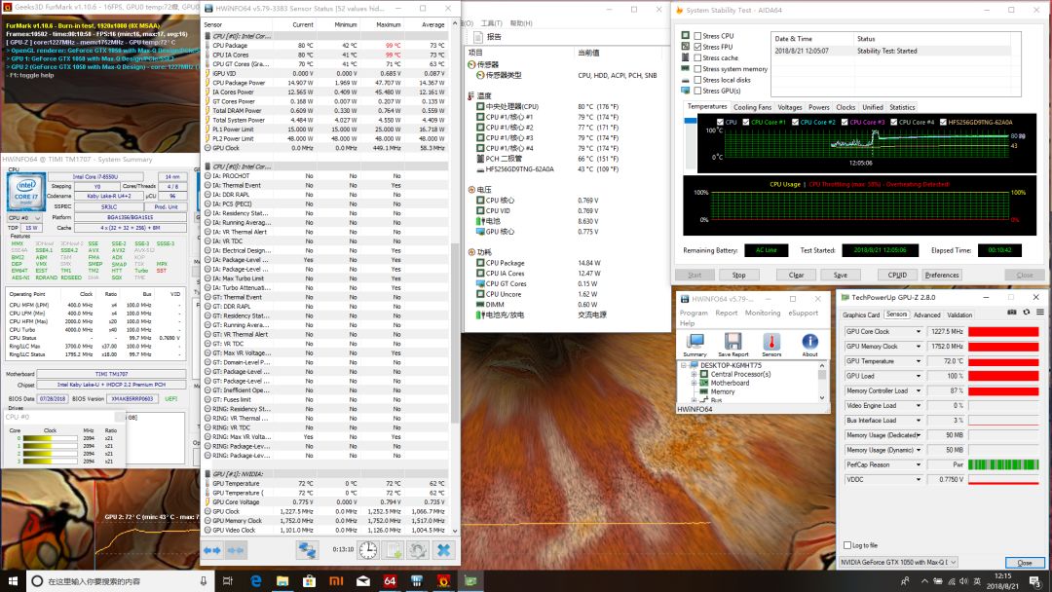Click blue X close icon in sensor toolbar
The width and height of the screenshot is (1052, 592).
443,550
